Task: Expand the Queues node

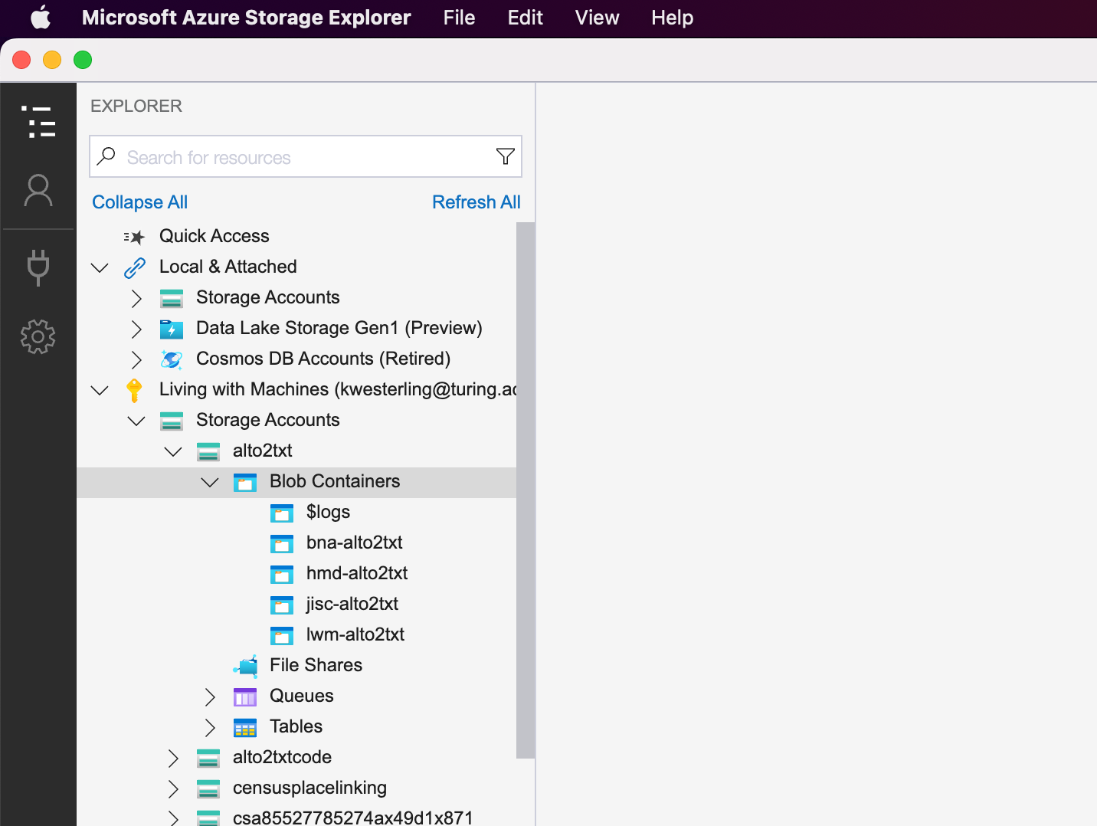Action: coord(210,697)
